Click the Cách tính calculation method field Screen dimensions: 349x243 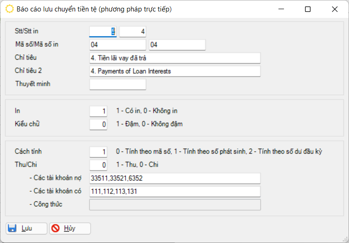98,151
